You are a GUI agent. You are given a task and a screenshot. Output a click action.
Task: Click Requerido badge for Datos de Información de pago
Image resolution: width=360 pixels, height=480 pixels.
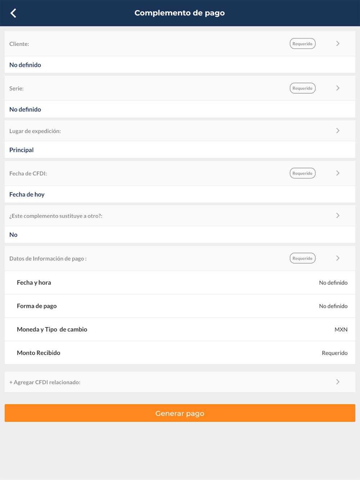coord(302,258)
